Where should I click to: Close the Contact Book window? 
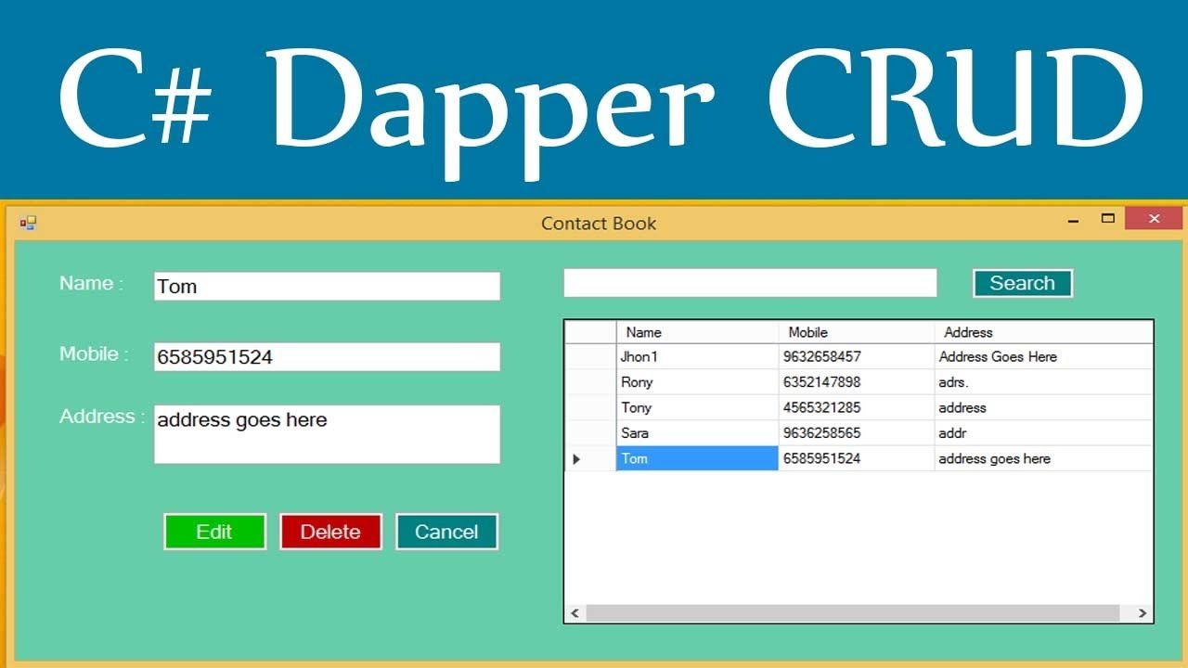(1154, 219)
